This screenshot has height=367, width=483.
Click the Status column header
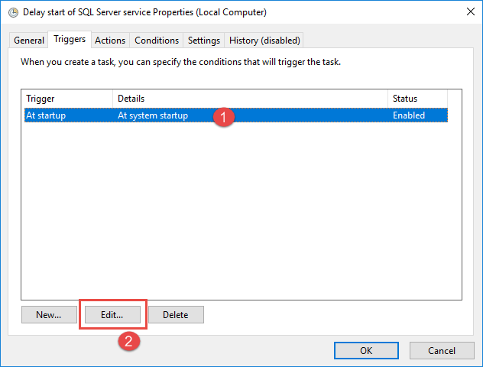pyautogui.click(x=417, y=99)
